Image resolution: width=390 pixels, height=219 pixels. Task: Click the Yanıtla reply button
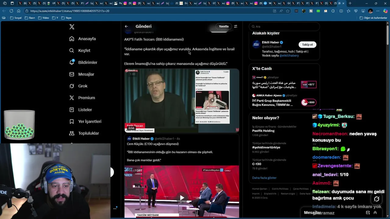[x=224, y=26]
